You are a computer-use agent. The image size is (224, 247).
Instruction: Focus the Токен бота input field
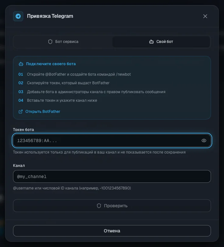(x=112, y=141)
